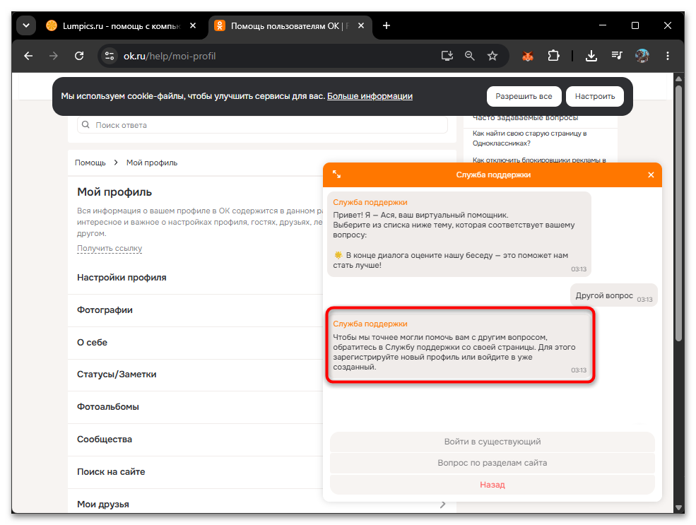Open the browser three-dot menu
The width and height of the screenshot is (696, 525).
point(668,56)
